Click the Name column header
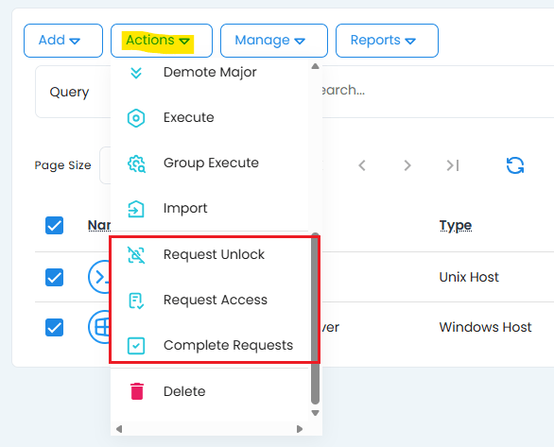The height and width of the screenshot is (447, 554). 99,225
